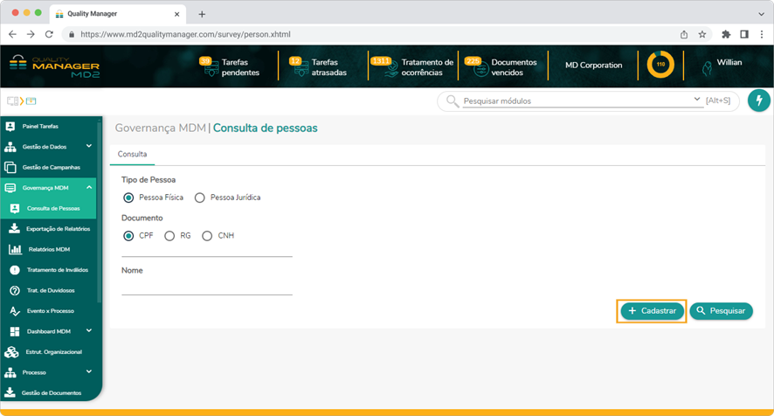Click the lightning bolt quick action icon
774x416 pixels.
click(x=758, y=101)
